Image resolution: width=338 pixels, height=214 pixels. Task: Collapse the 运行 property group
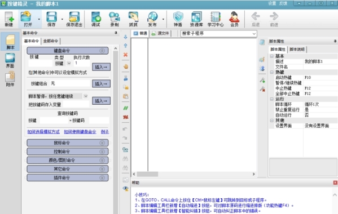(x=272, y=99)
